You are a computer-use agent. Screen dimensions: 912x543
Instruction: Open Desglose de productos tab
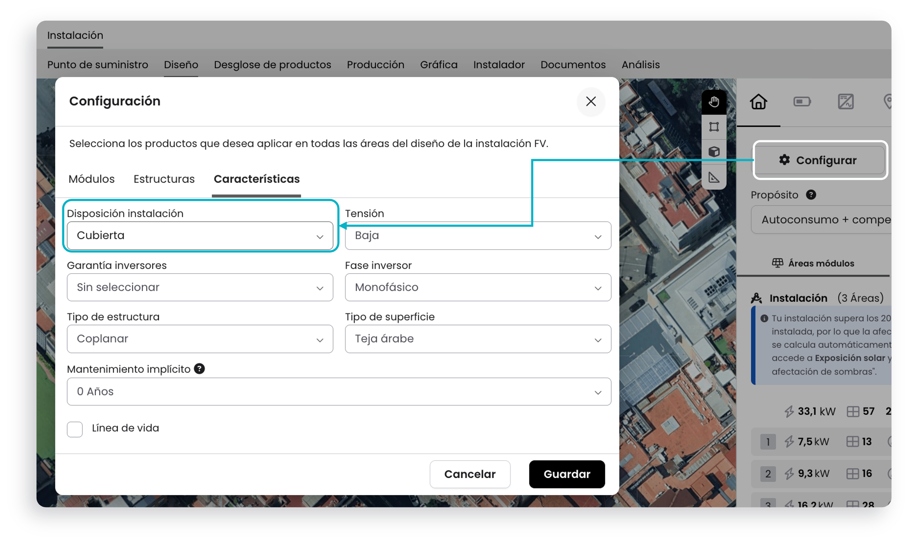pos(273,64)
